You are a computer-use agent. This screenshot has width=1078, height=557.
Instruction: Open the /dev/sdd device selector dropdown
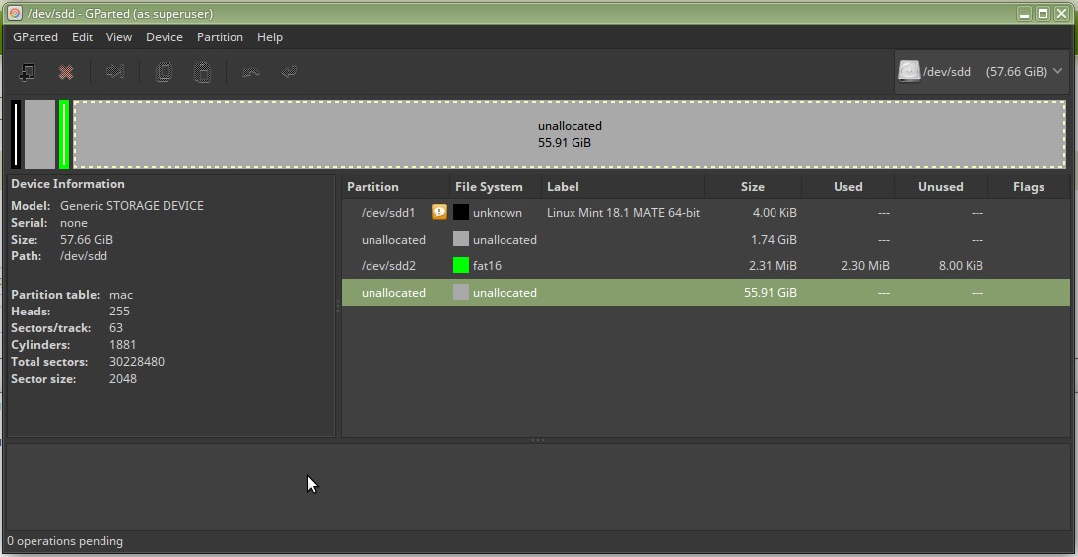(x=980, y=72)
